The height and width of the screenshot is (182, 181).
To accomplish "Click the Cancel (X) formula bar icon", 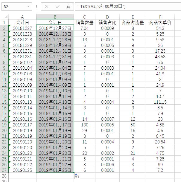I will click(x=47, y=7).
